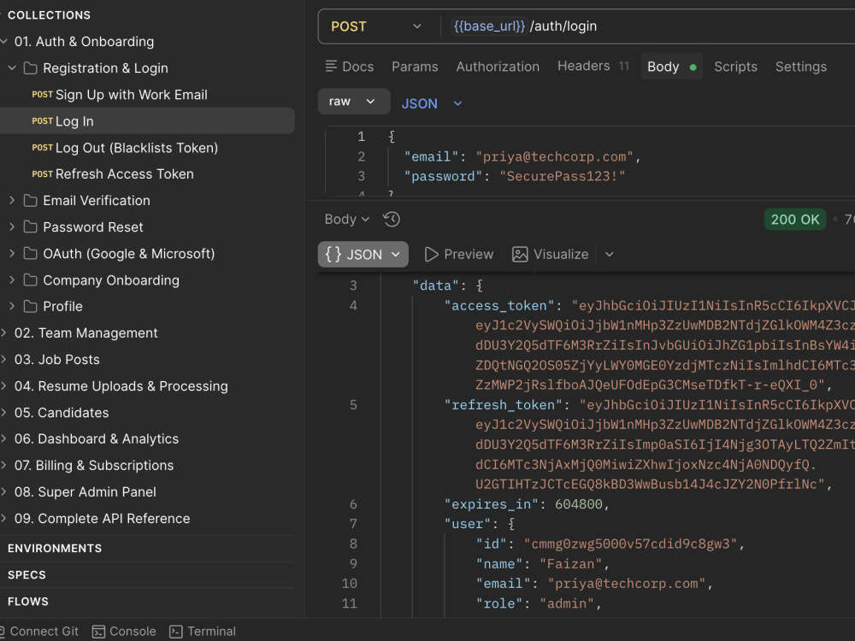855x641 pixels.
Task: Expand the 03. Job Posts collection
Action: coord(4,360)
